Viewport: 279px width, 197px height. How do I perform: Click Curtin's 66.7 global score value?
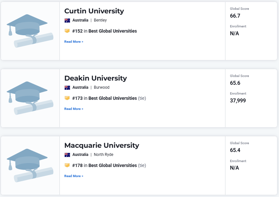tap(235, 16)
